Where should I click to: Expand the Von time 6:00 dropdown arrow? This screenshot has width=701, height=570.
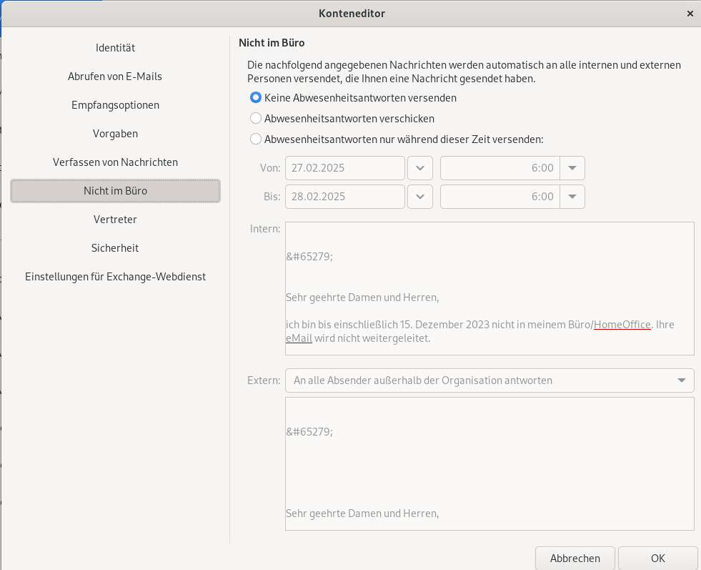572,168
